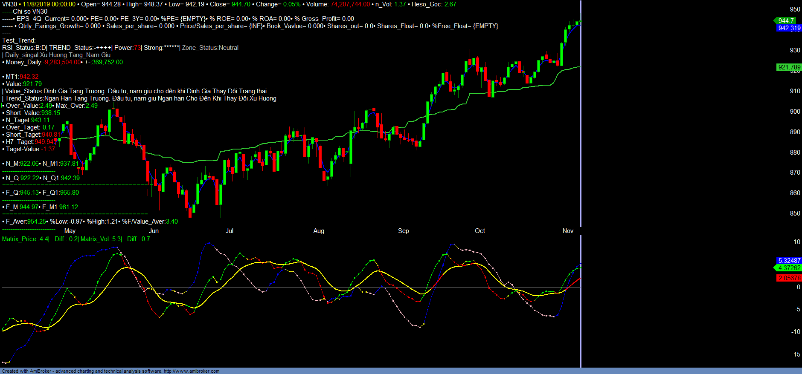Click the 900 level on price axis
This screenshot has height=374, width=802.
tap(795, 112)
